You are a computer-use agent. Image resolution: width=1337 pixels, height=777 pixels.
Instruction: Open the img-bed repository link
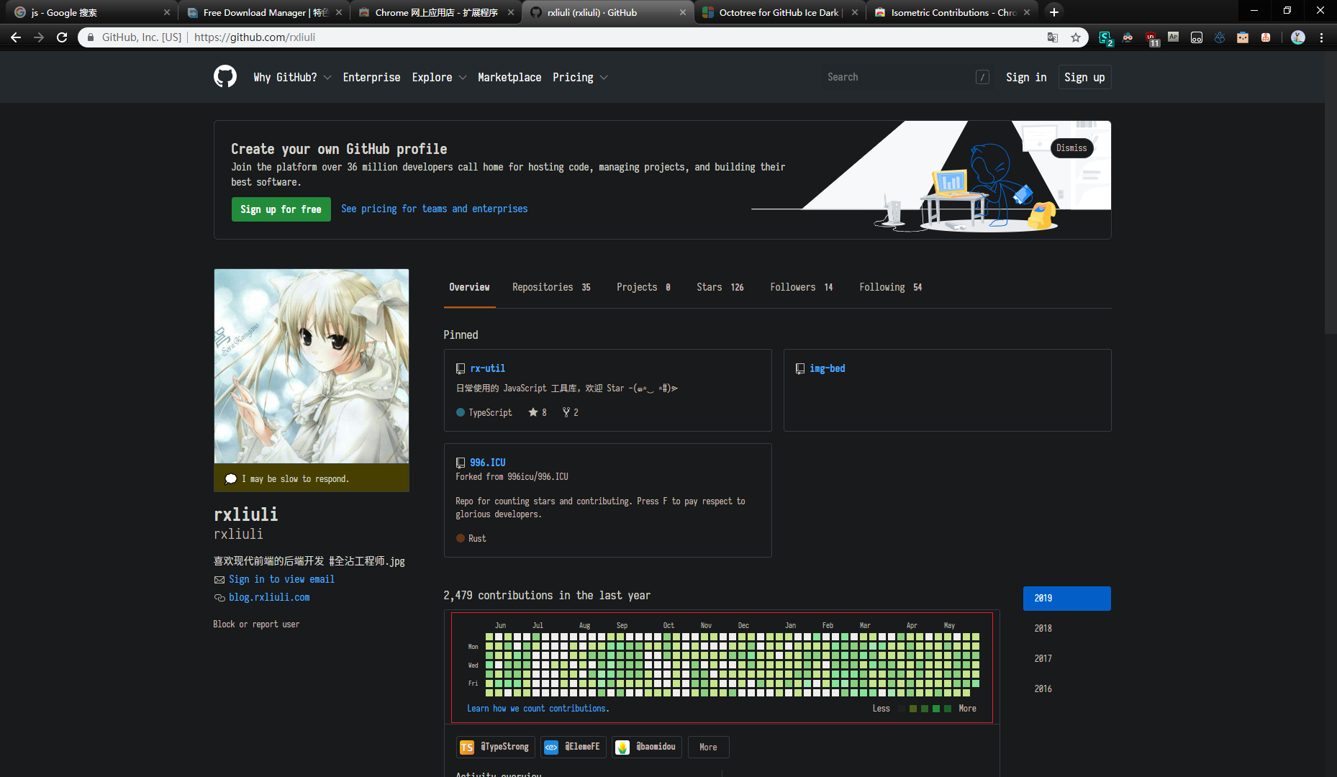pyautogui.click(x=827, y=368)
